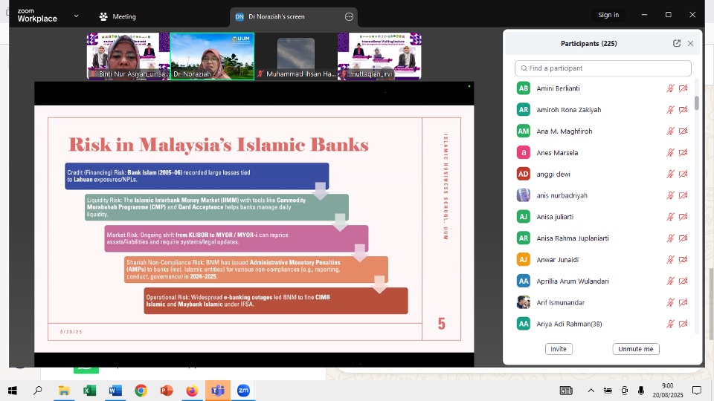Screen dimensions: 714x401
Task: Click Amiroh Rona Zakiyah's muted microphone icon
Action: click(670, 110)
